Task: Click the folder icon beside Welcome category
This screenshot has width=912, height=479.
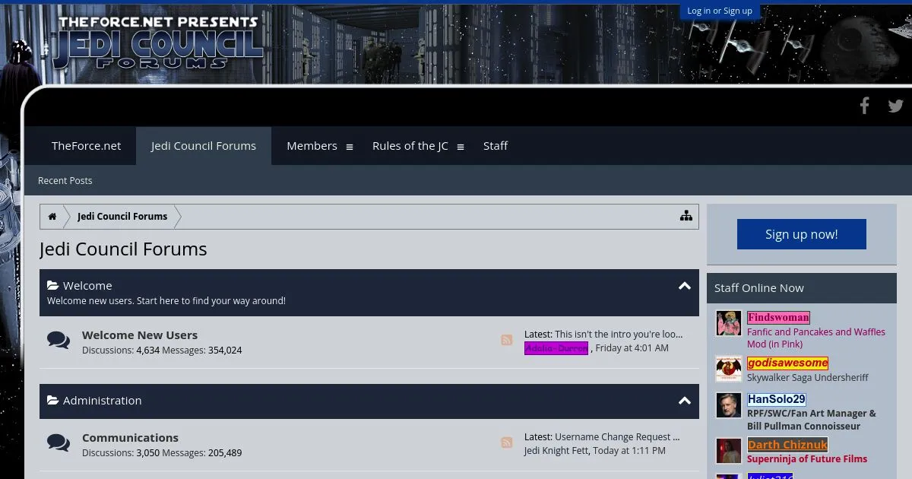Action: pos(53,286)
